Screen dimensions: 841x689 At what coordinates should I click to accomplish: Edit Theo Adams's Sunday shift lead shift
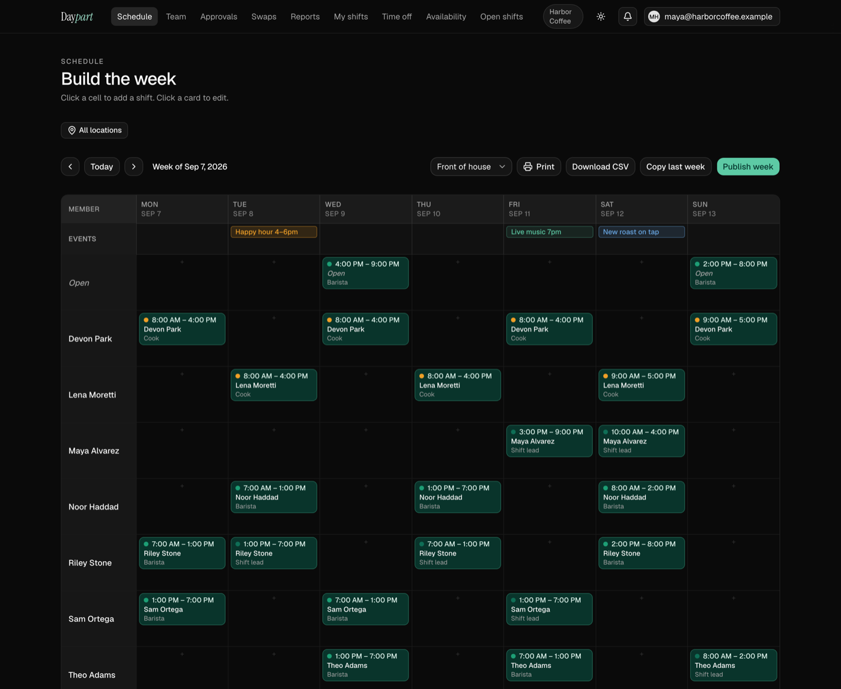coord(733,665)
